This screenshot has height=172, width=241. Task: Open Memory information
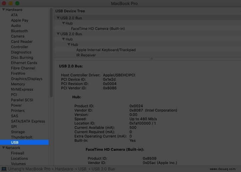(18, 84)
